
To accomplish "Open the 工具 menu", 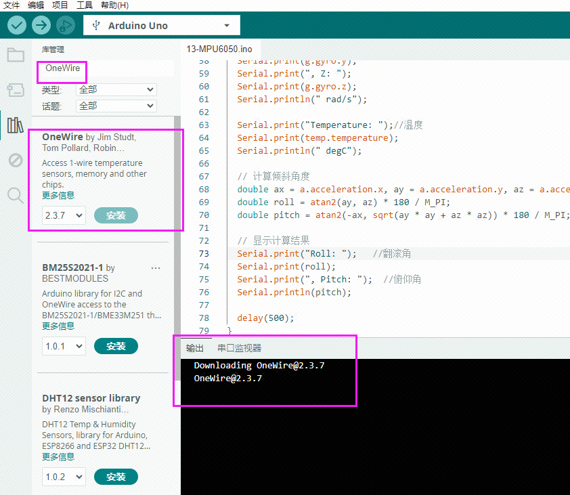I will (x=85, y=5).
